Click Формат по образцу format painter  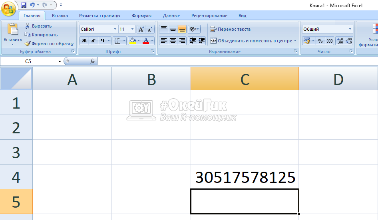point(49,44)
